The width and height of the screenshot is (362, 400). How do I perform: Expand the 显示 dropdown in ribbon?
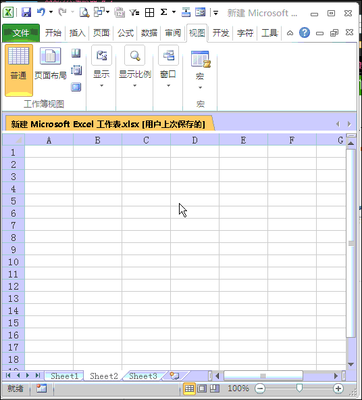coord(101,67)
